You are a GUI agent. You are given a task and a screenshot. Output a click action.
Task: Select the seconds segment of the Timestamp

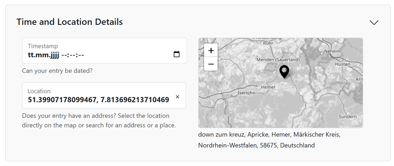pos(81,55)
